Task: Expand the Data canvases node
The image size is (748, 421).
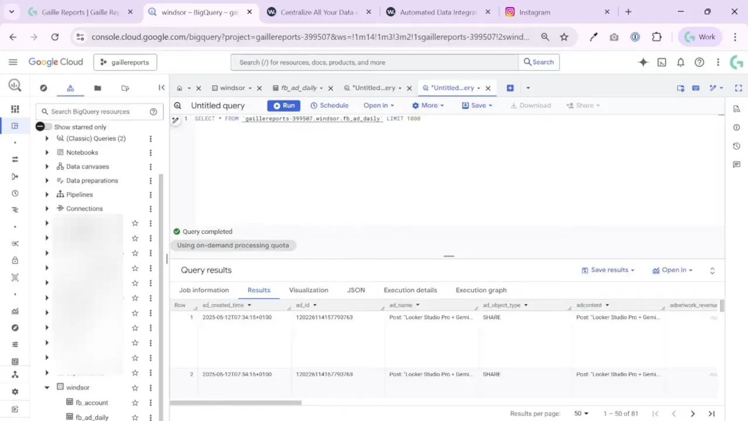Action: click(x=47, y=167)
